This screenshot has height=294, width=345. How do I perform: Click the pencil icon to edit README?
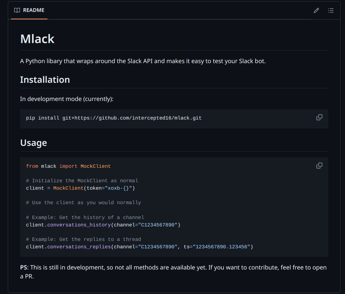(x=316, y=10)
